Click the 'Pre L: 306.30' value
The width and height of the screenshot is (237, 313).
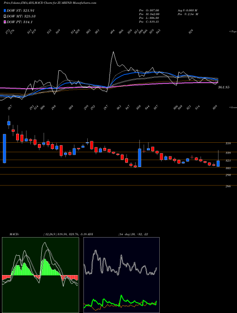149,18
